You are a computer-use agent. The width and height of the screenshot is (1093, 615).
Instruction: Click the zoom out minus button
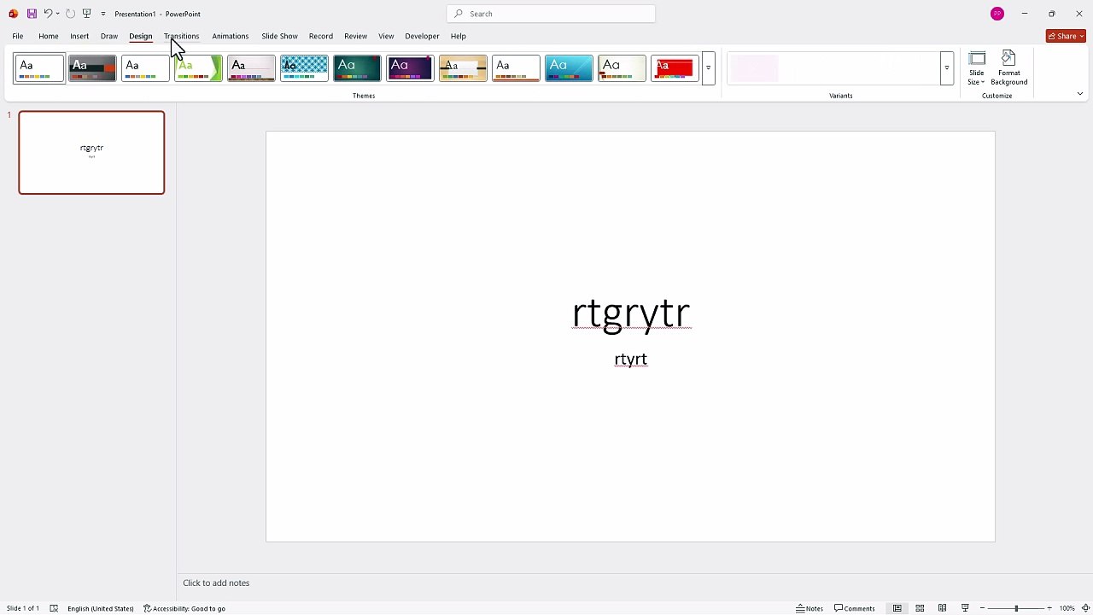[982, 608]
